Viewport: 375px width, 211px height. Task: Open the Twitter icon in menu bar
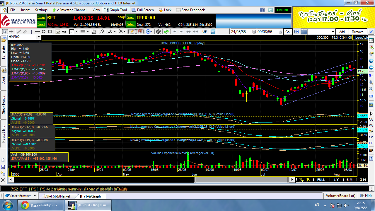tap(270, 10)
